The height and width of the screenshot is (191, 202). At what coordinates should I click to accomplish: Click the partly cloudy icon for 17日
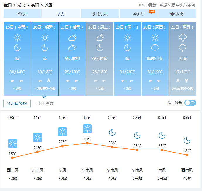click(x=72, y=38)
